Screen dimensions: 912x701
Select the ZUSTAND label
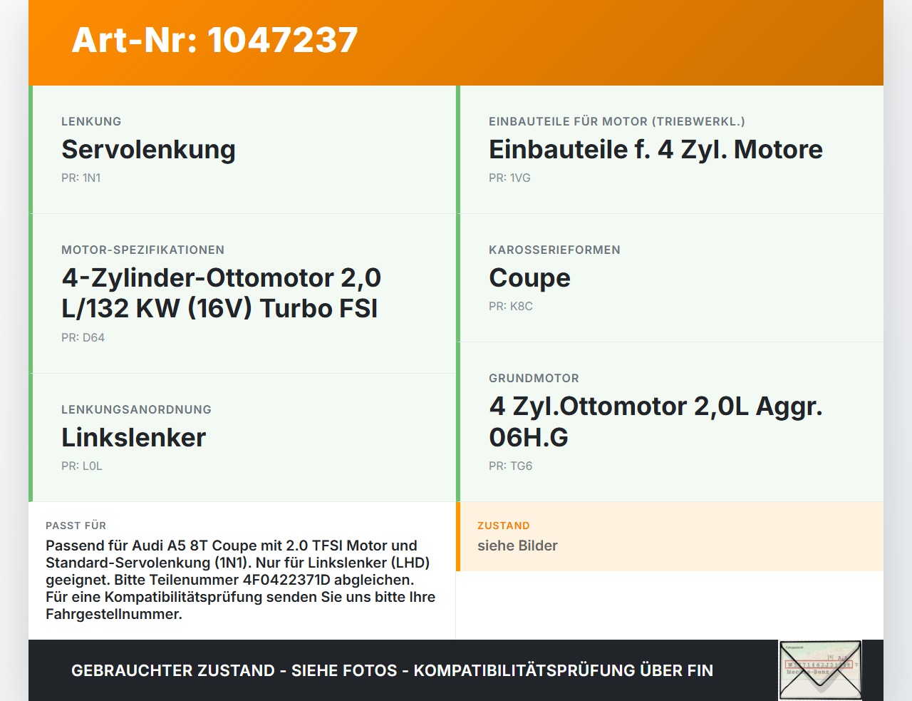point(504,526)
